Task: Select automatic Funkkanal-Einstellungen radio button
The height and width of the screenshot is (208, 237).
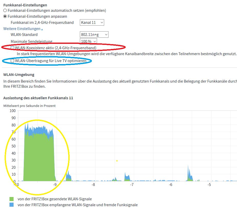Action: click(5, 11)
